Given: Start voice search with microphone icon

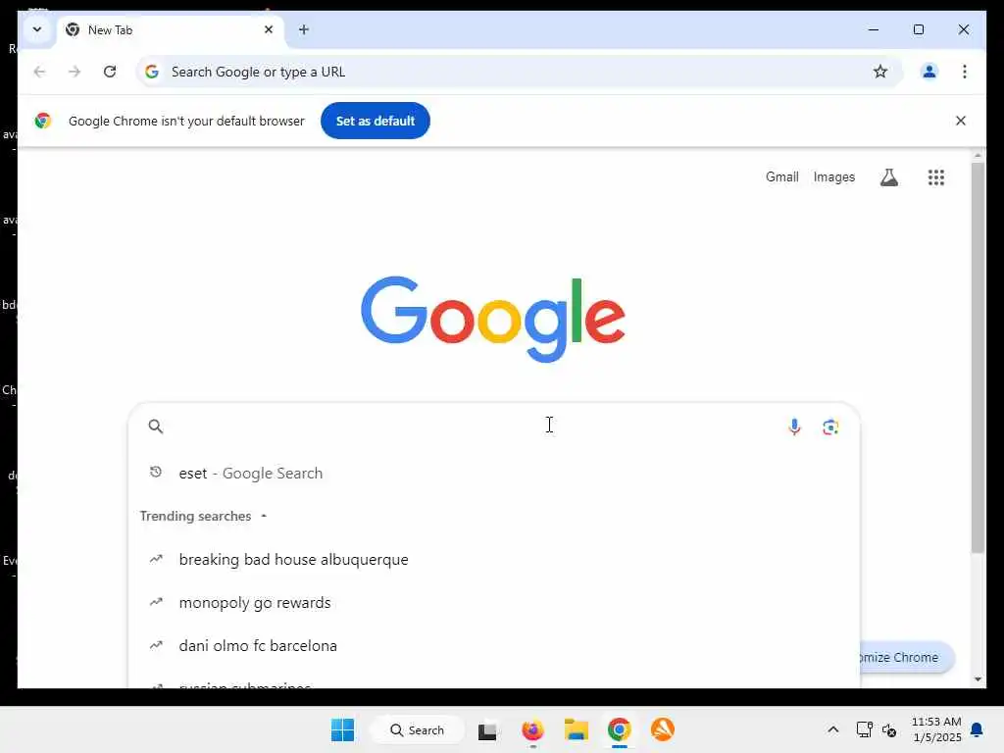Looking at the screenshot, I should 794,427.
